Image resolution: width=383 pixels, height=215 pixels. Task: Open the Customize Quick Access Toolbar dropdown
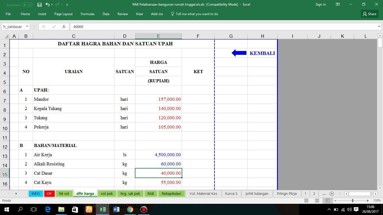pos(67,4)
